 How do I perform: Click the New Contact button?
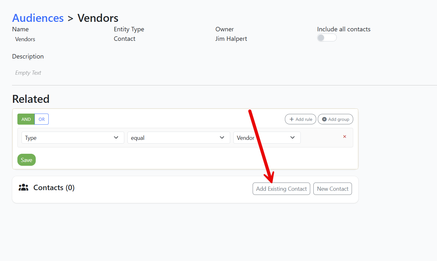click(333, 189)
